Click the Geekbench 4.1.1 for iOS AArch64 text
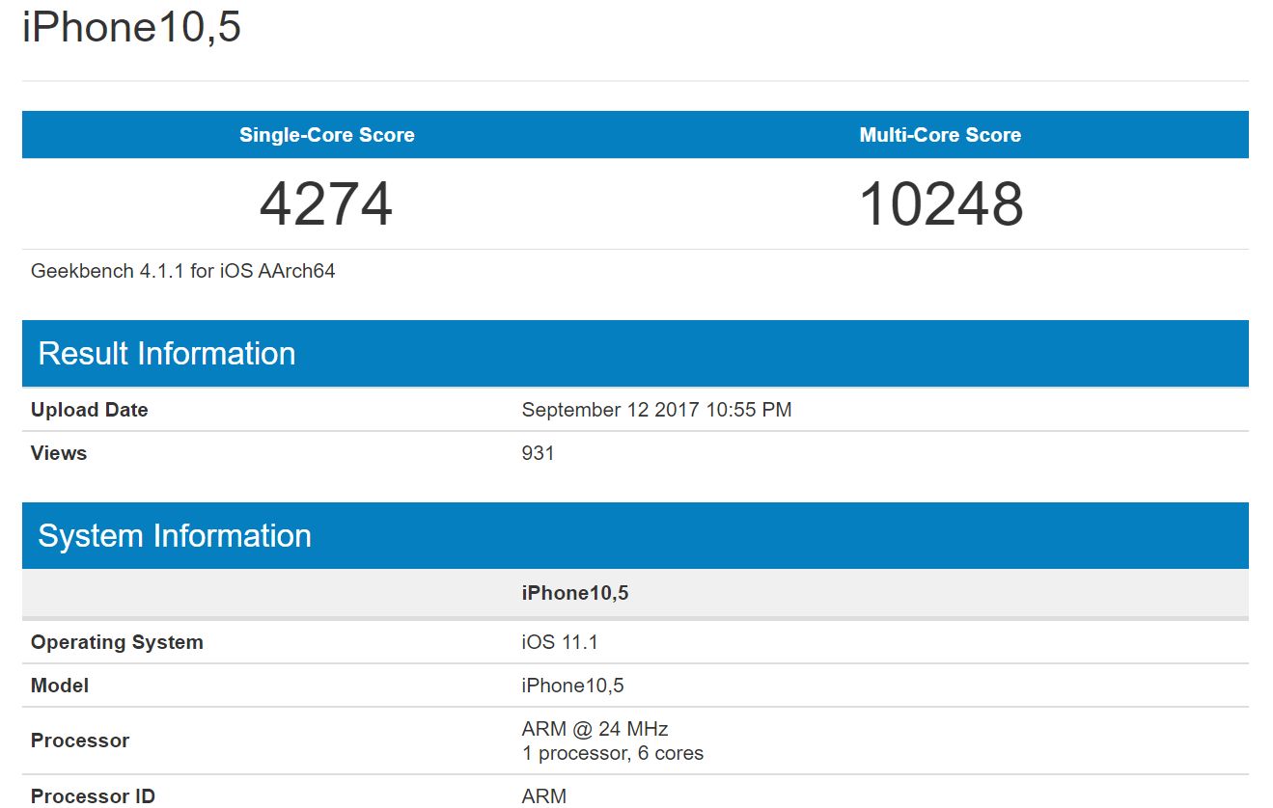This screenshot has width=1273, height=808. point(183,271)
